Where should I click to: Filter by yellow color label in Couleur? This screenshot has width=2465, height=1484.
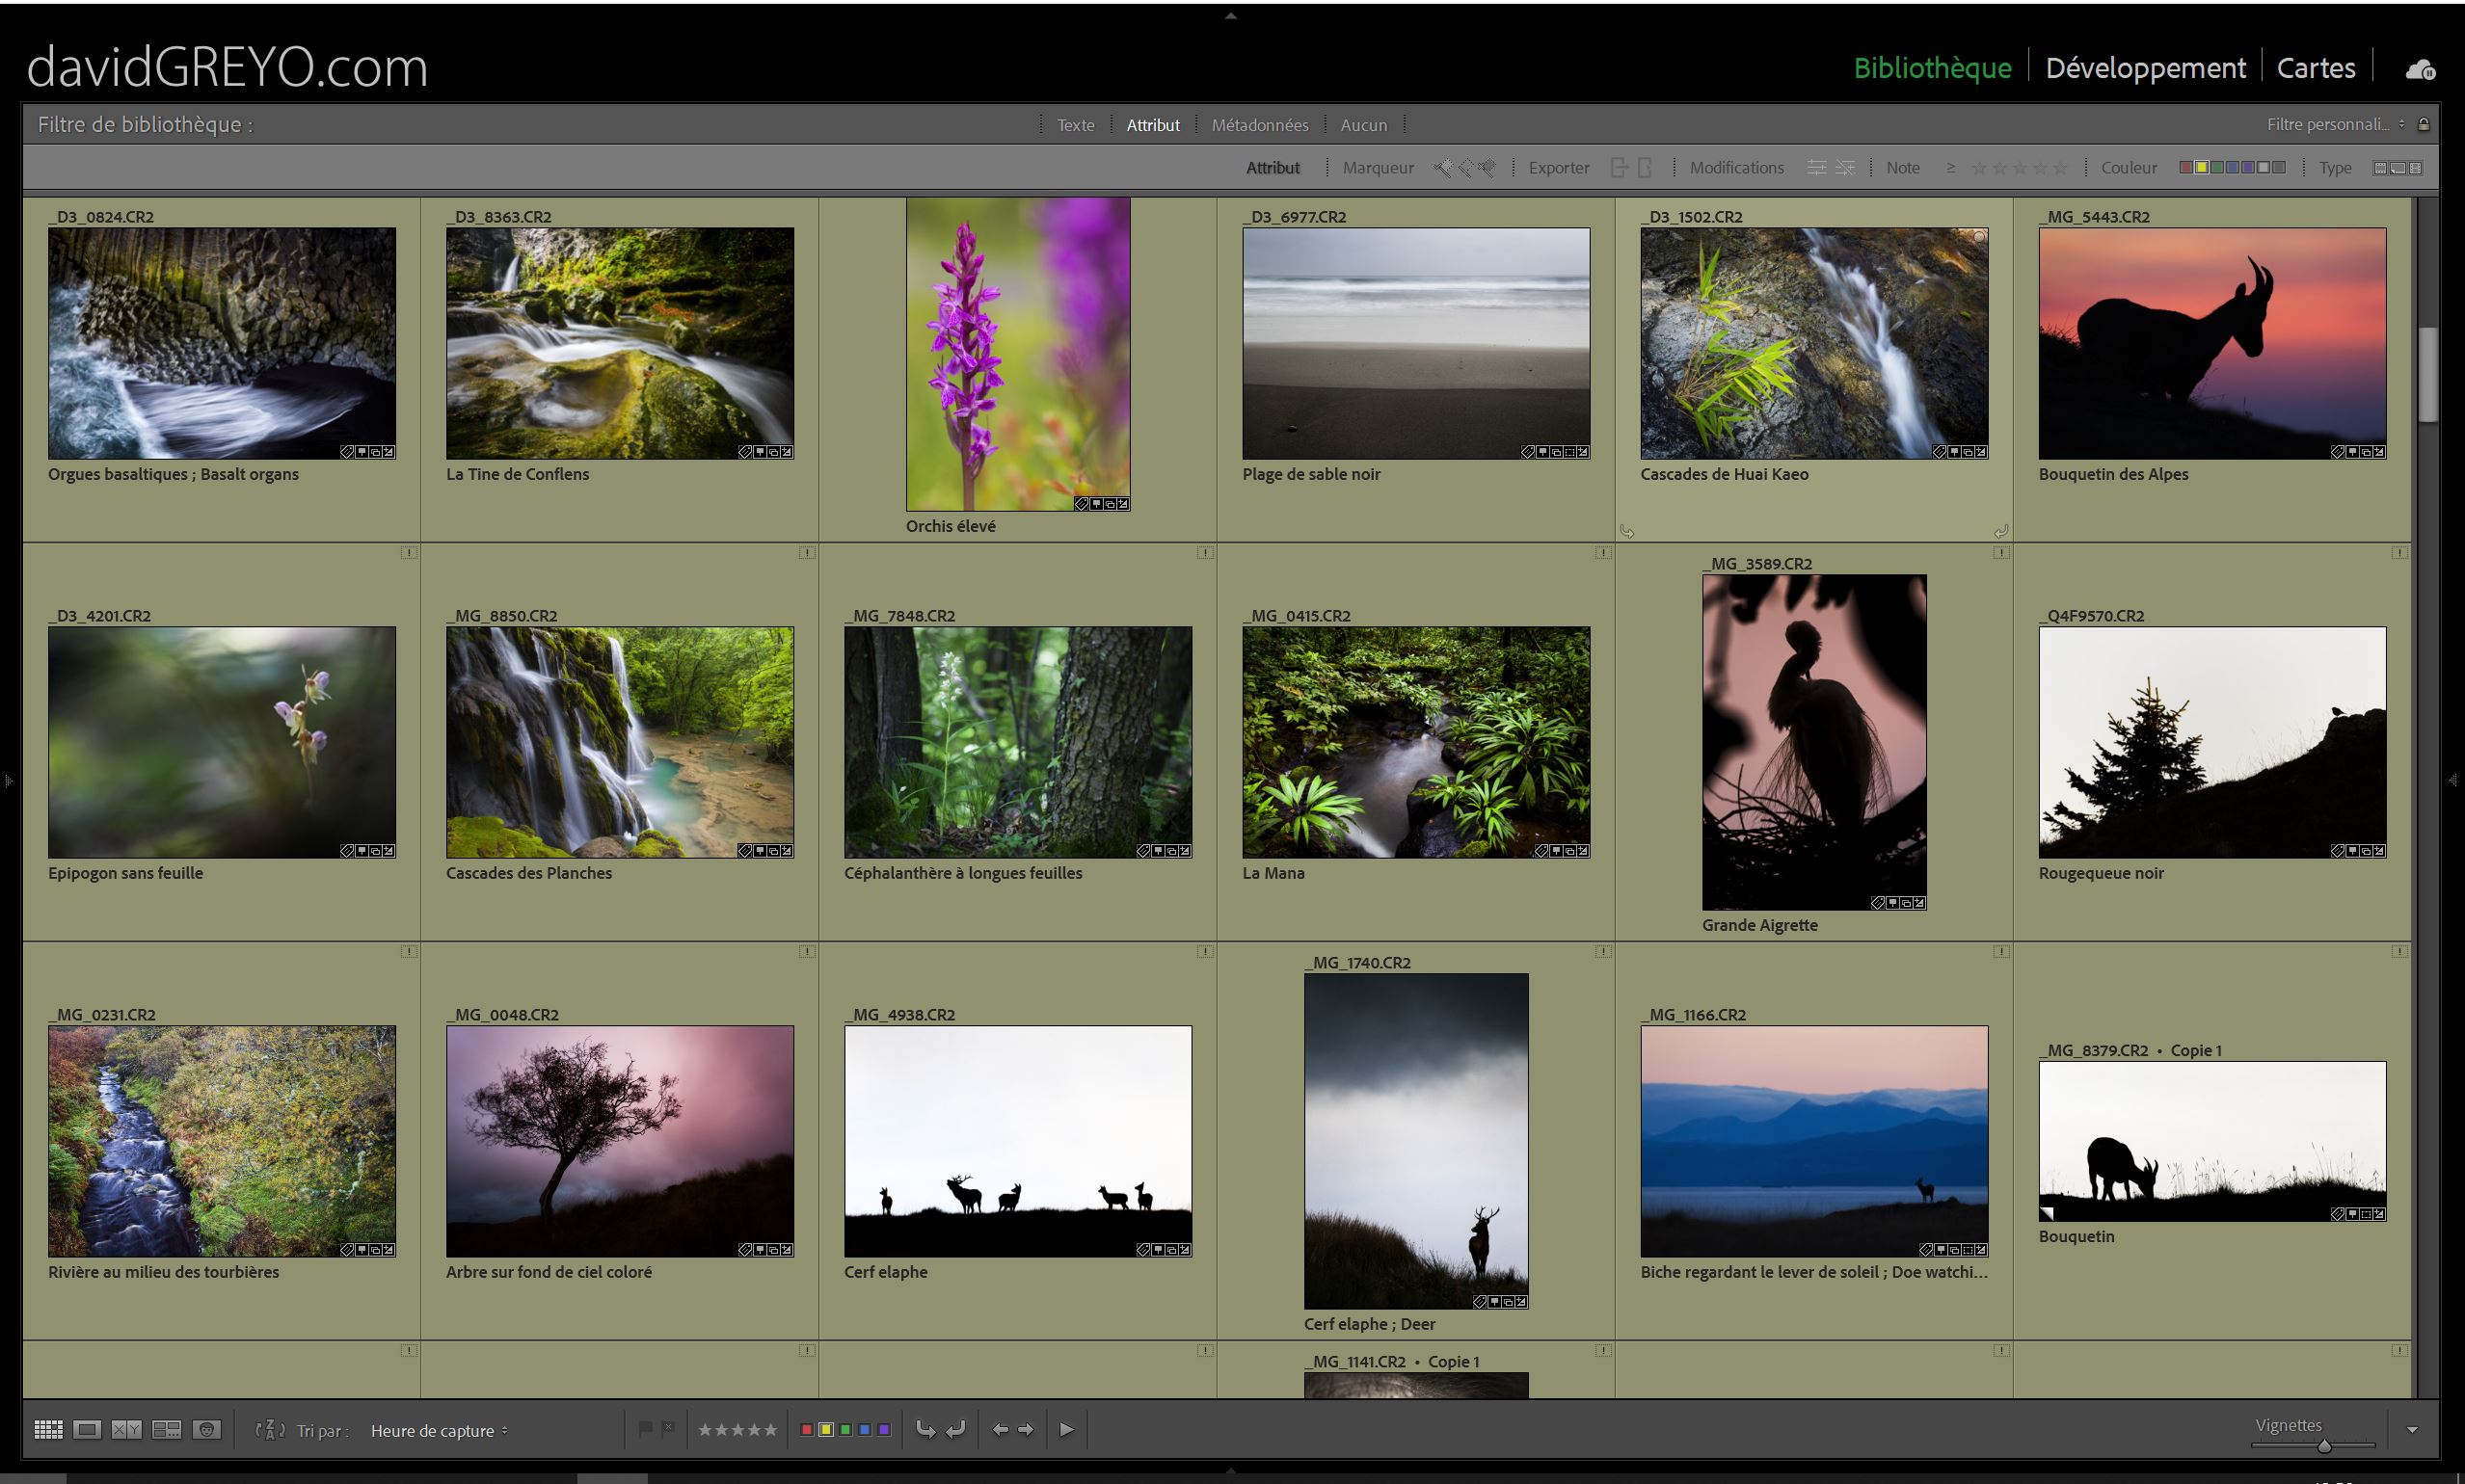[x=2201, y=167]
